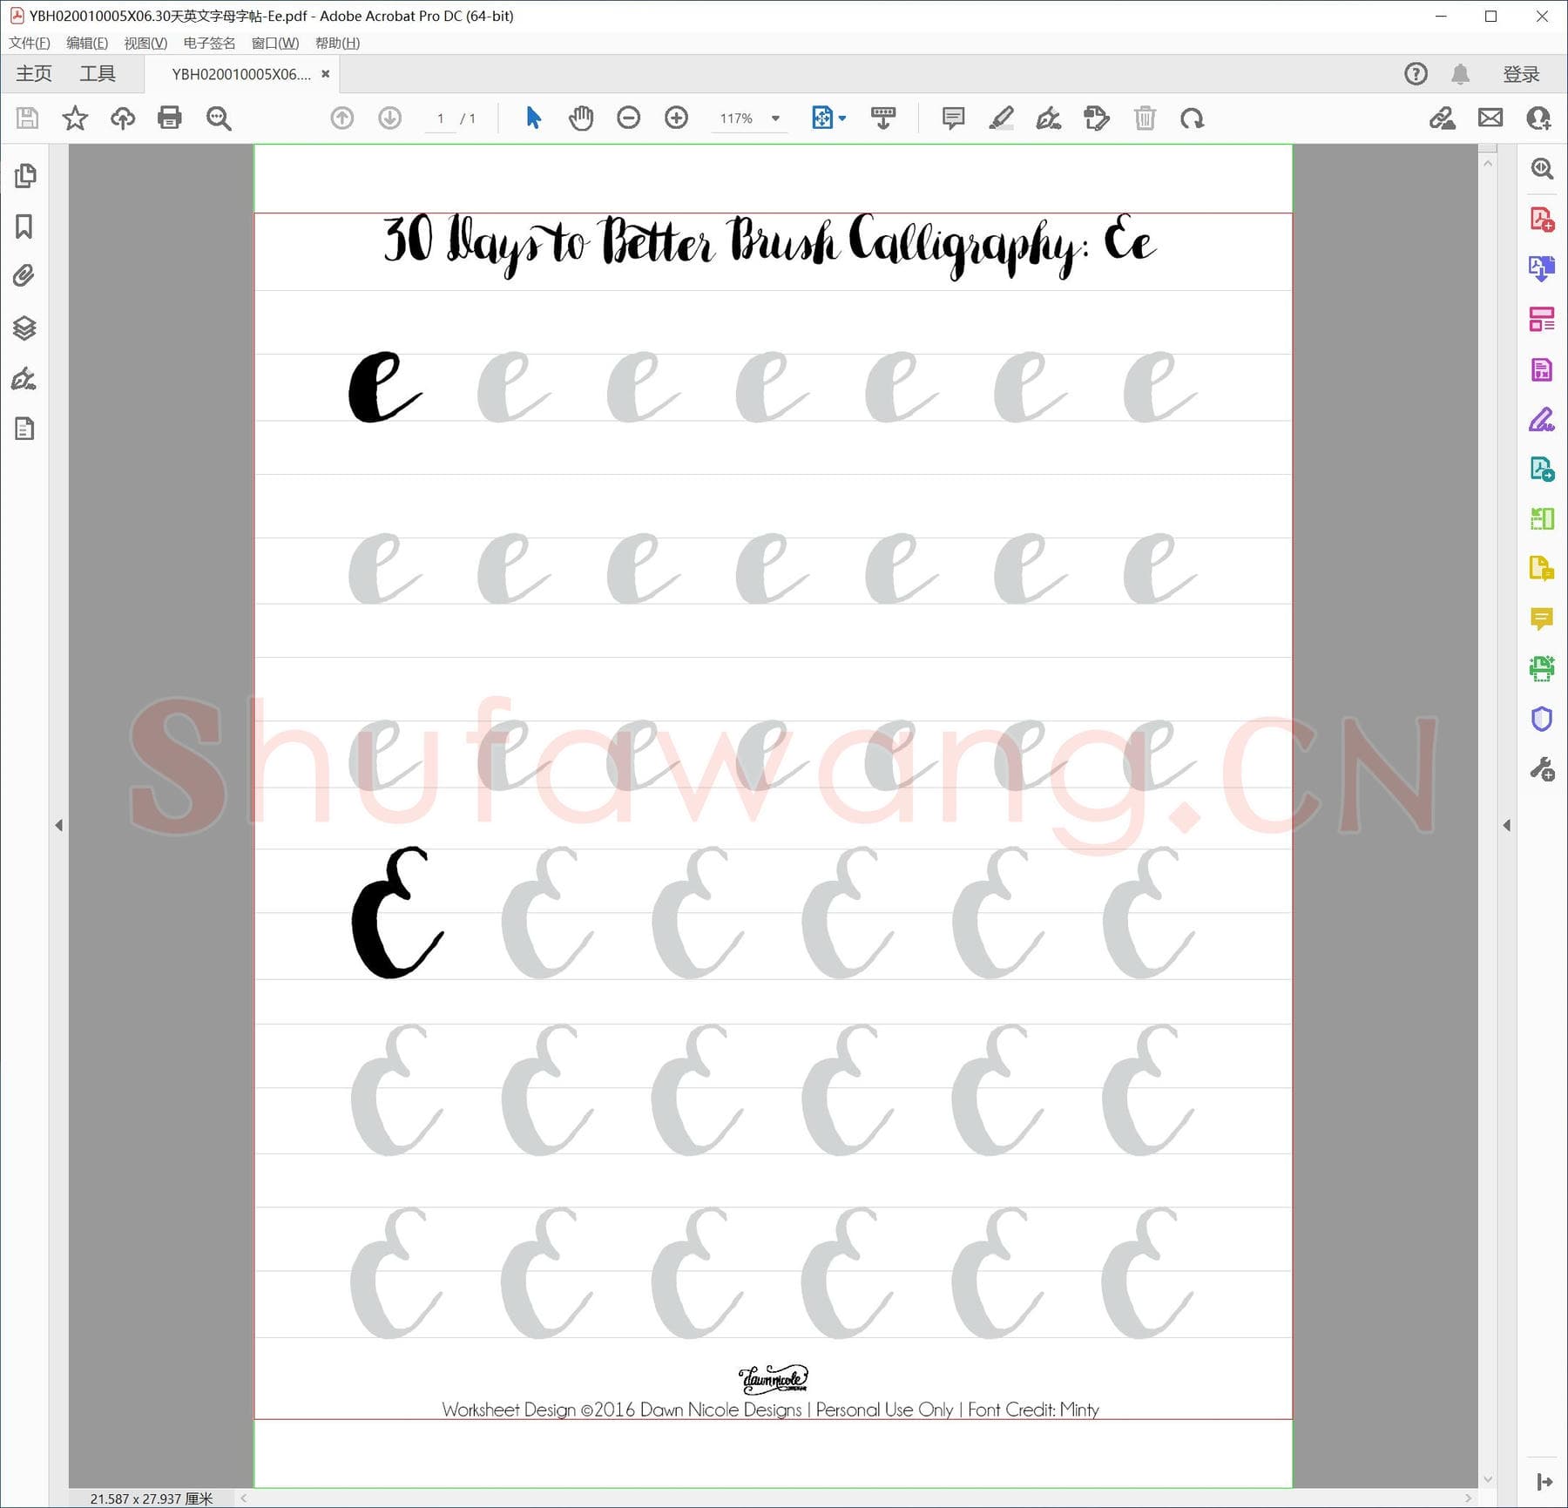The width and height of the screenshot is (1568, 1508).
Task: Click the 登录 sign-in button
Action: [x=1521, y=74]
